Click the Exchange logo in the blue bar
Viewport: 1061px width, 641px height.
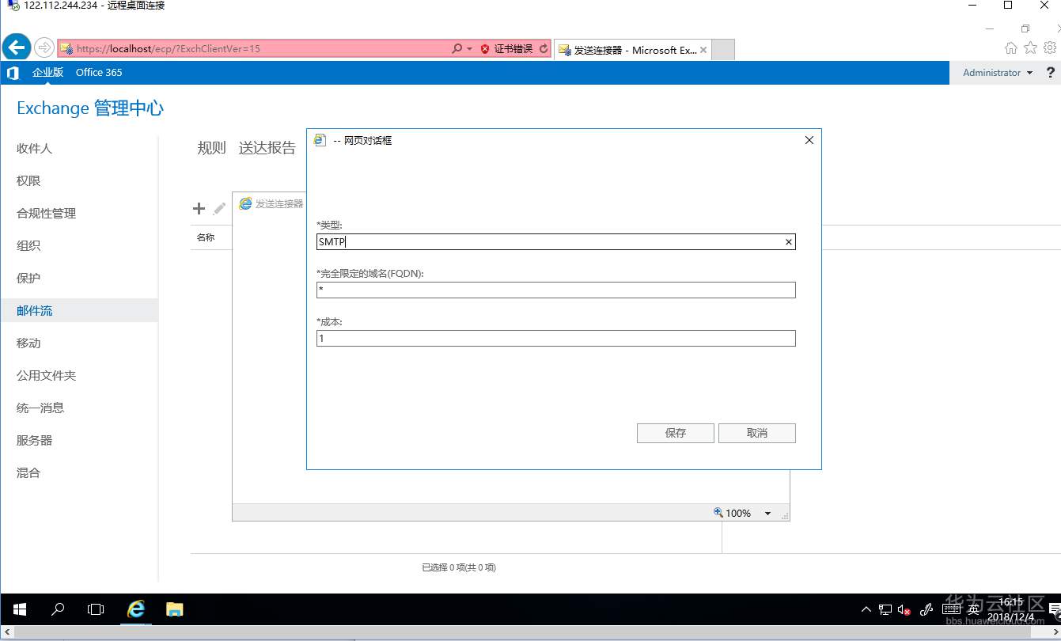pyautogui.click(x=13, y=72)
